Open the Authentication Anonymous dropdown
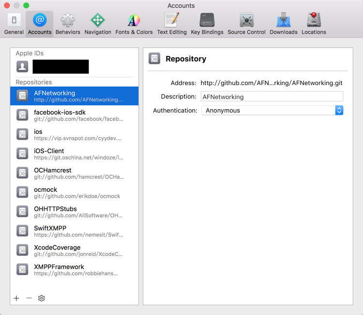The width and height of the screenshot is (363, 315). coord(272,110)
